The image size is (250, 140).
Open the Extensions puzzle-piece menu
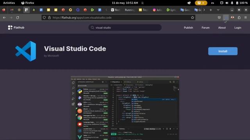pyautogui.click(x=239, y=17)
